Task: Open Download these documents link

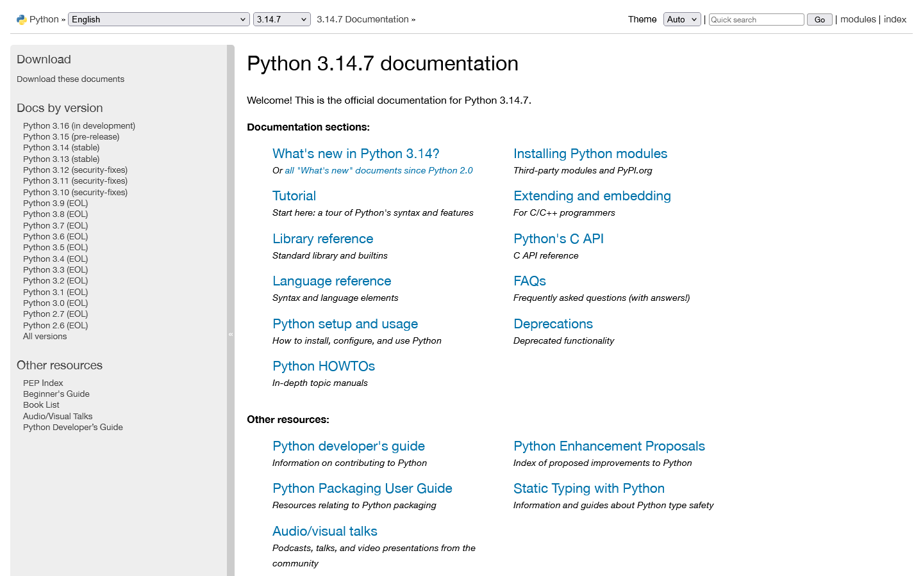Action: pyautogui.click(x=71, y=79)
